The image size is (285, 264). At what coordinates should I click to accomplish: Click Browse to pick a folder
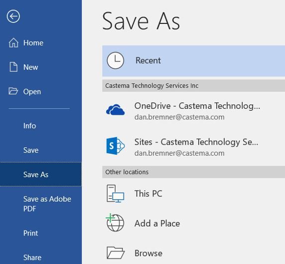tap(148, 253)
